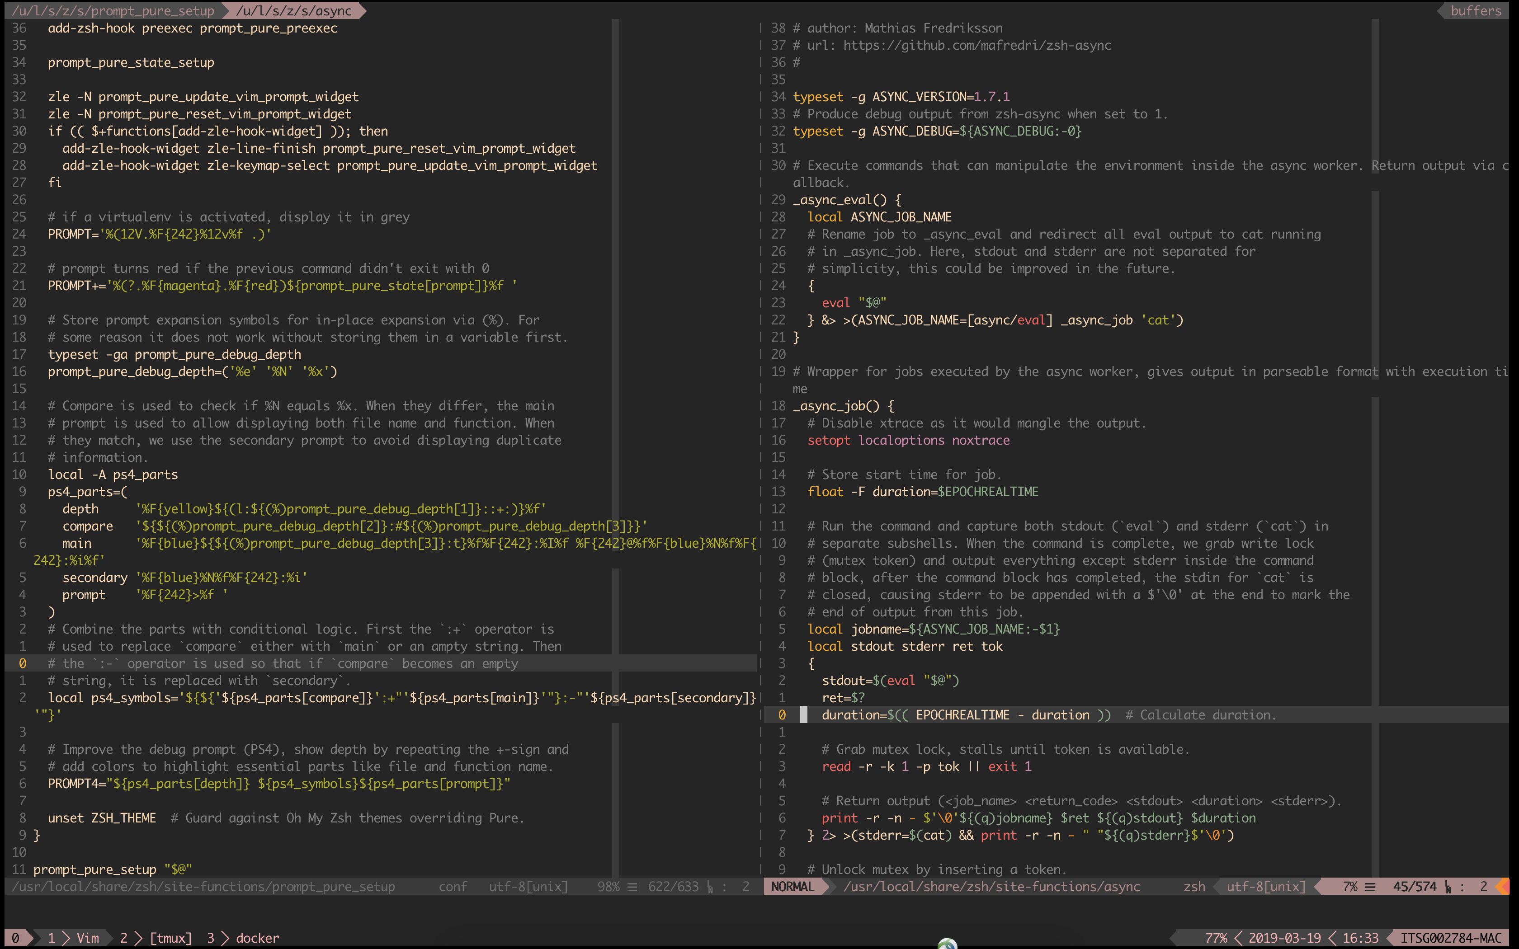
Task: Click the LN line-number glyph in async statusline
Action: coord(1448,887)
